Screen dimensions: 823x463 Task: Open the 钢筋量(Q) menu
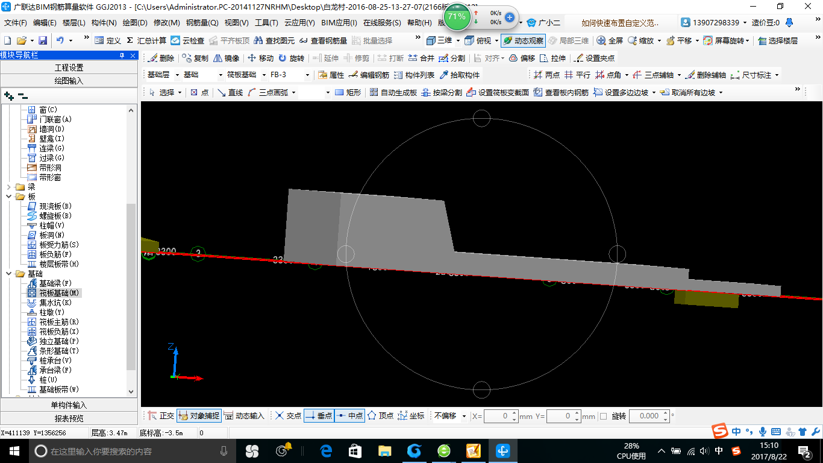pyautogui.click(x=202, y=23)
